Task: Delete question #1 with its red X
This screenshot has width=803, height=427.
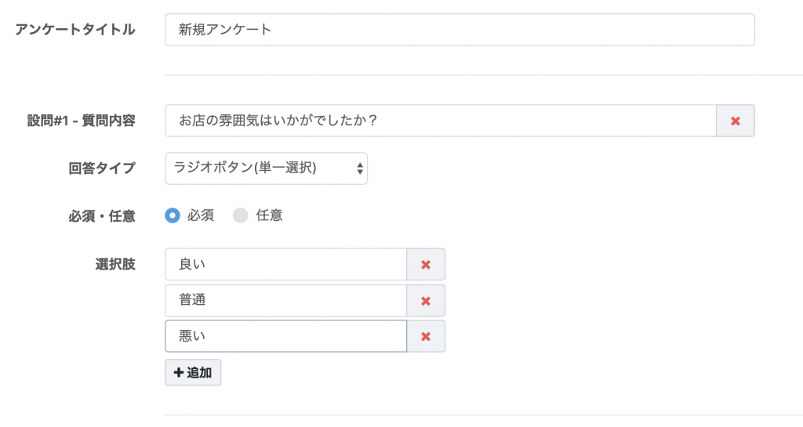Action: pos(735,121)
